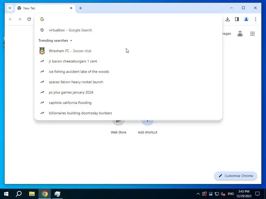The image size is (266, 199).
Task: Go back with the back arrow
Action: pyautogui.click(x=10, y=19)
